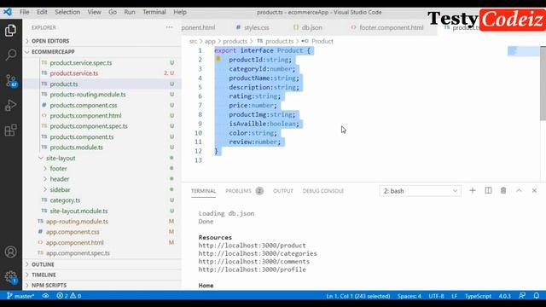
Task: Open the Help menu
Action: [180, 12]
